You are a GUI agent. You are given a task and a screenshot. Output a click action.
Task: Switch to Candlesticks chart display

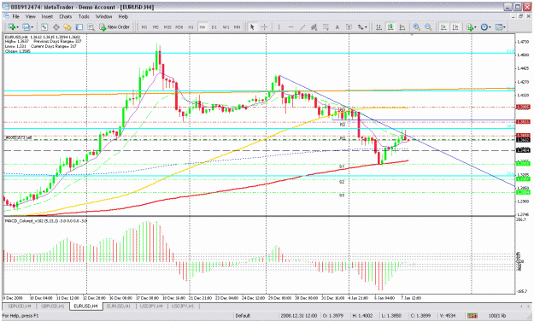(x=390, y=26)
